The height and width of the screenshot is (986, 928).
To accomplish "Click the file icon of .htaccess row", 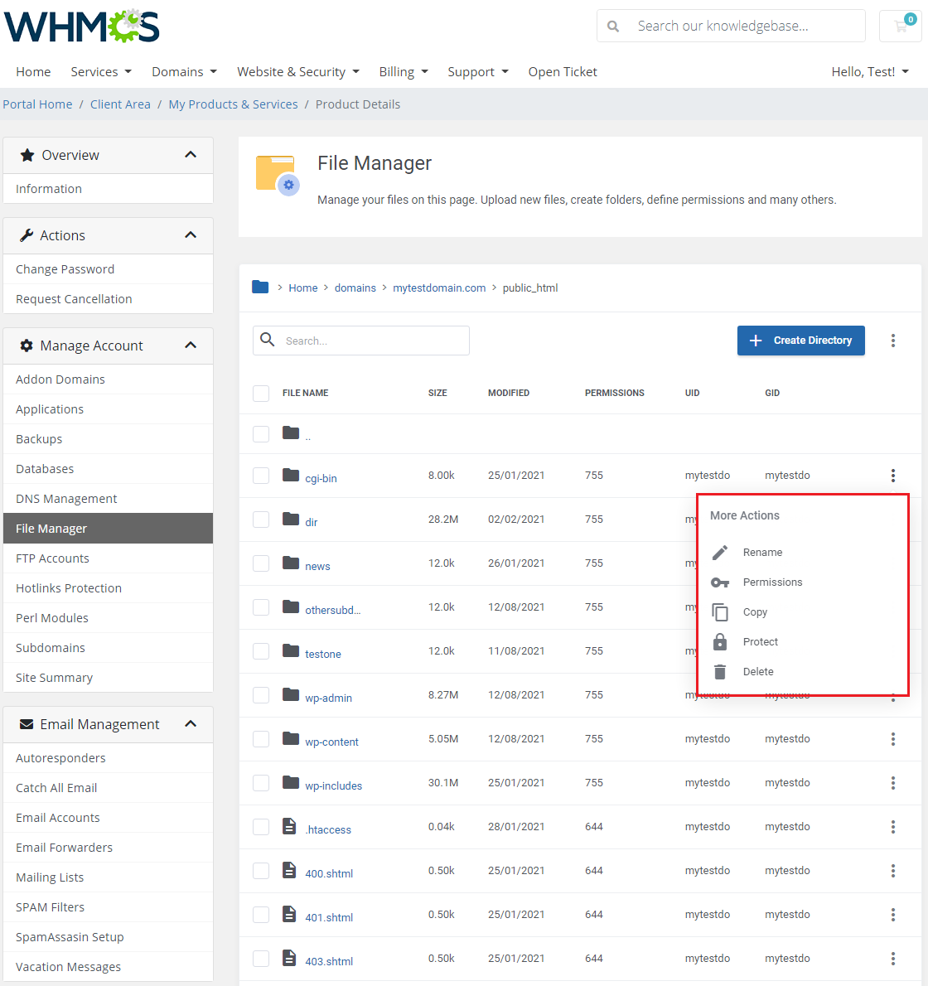I will pyautogui.click(x=289, y=826).
